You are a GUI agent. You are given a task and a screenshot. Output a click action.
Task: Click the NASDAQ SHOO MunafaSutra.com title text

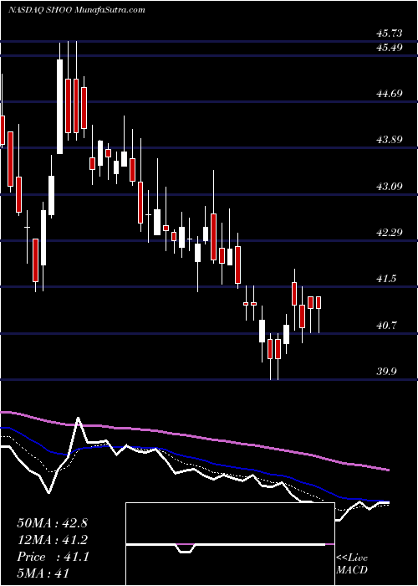click(76, 10)
